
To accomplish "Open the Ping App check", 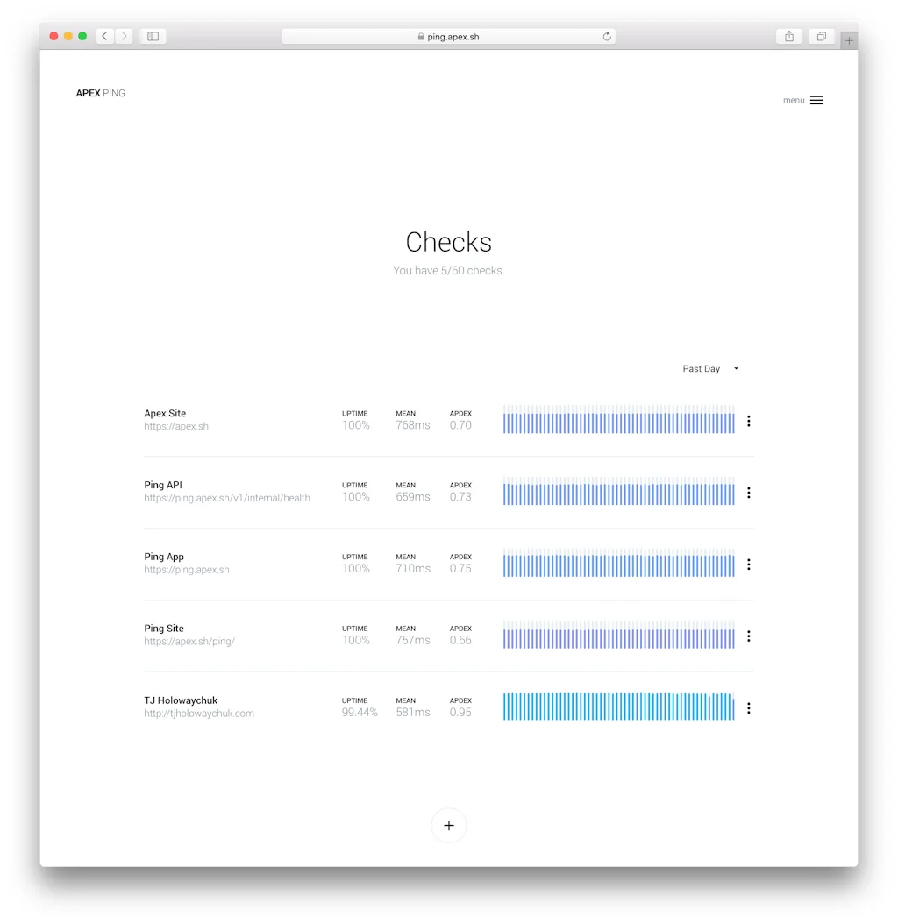I will 164,557.
